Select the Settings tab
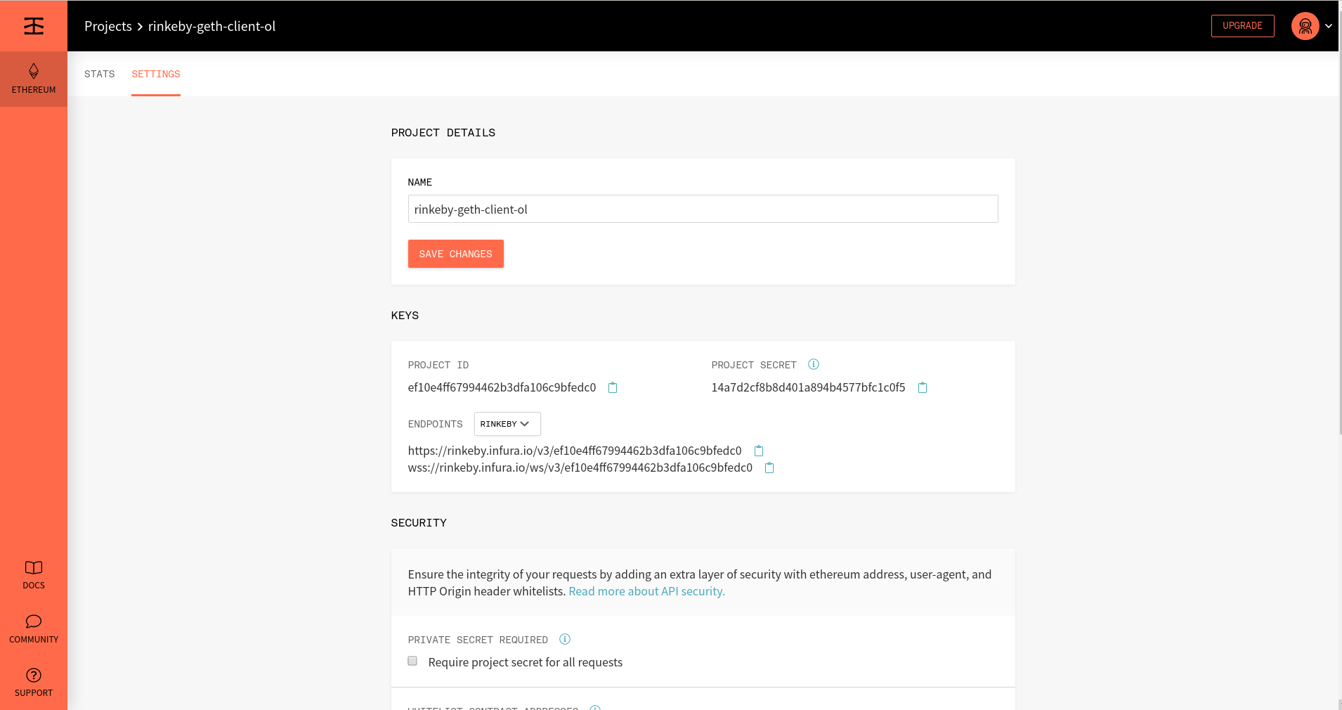 click(156, 74)
